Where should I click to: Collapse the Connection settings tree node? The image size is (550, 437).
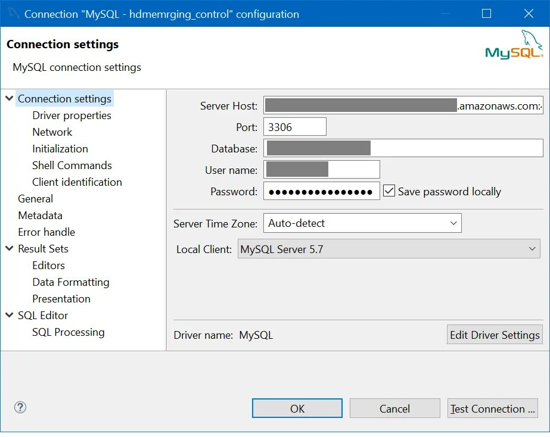click(x=10, y=98)
